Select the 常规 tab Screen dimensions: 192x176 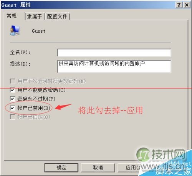(12, 16)
